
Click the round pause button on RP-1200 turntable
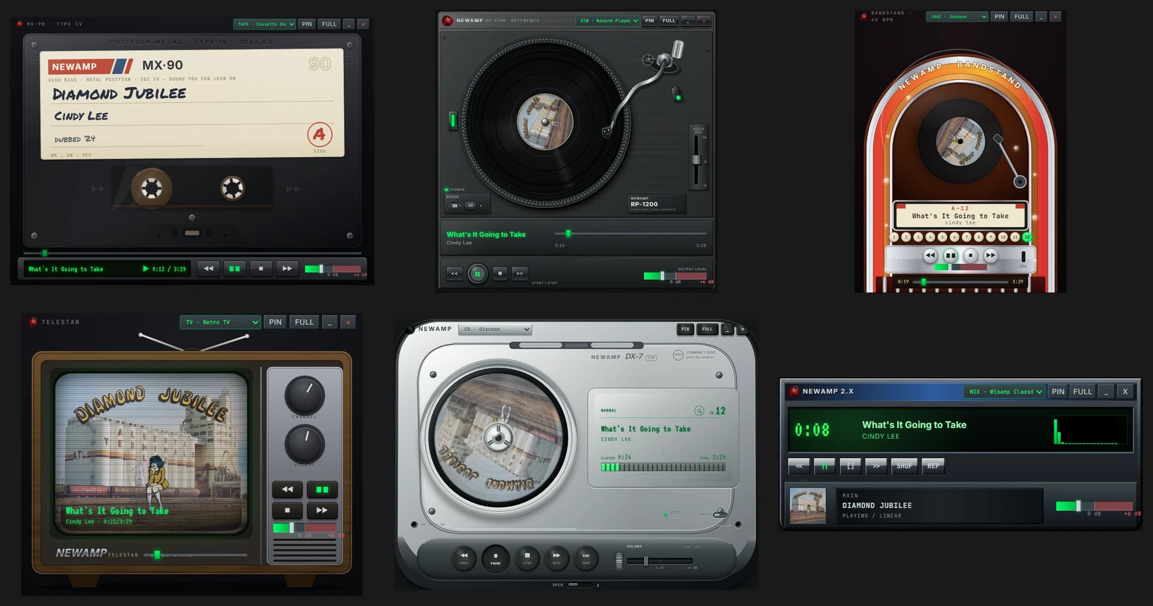click(x=477, y=274)
